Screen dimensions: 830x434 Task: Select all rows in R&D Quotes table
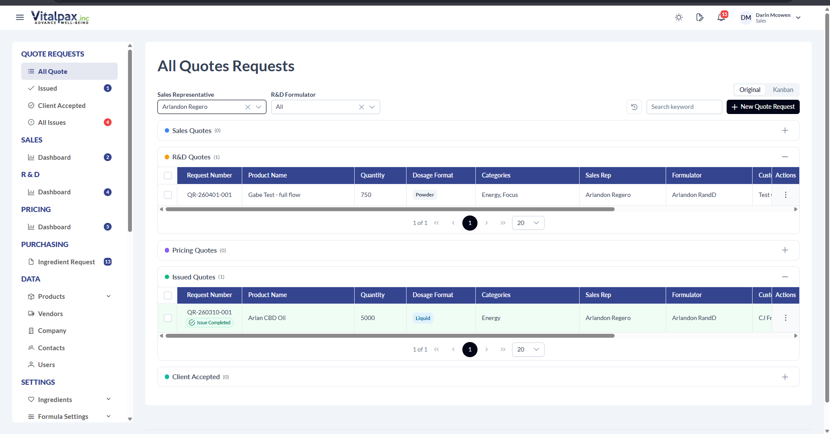coord(168,175)
